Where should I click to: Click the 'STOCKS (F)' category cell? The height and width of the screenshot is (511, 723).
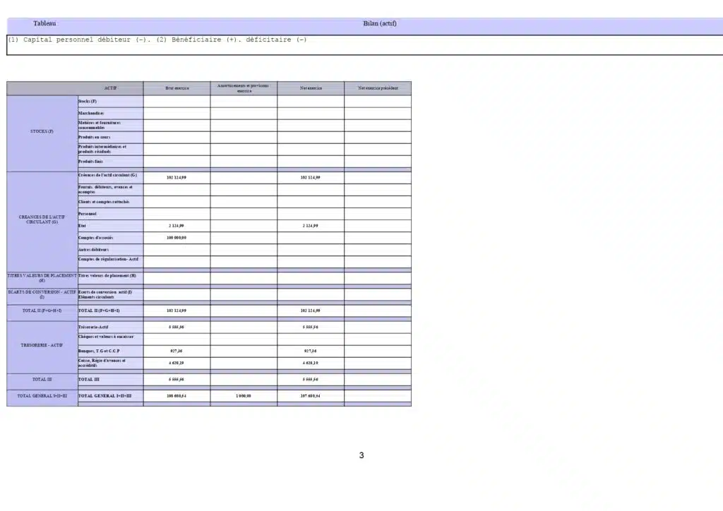pyautogui.click(x=42, y=132)
